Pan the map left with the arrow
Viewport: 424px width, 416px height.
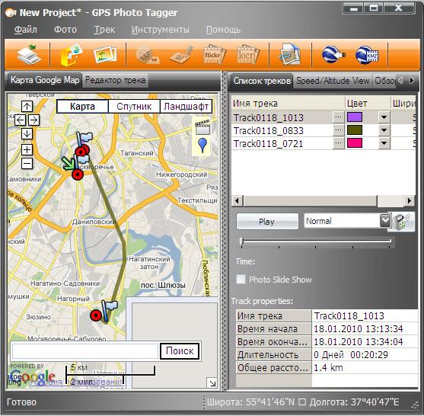point(21,120)
